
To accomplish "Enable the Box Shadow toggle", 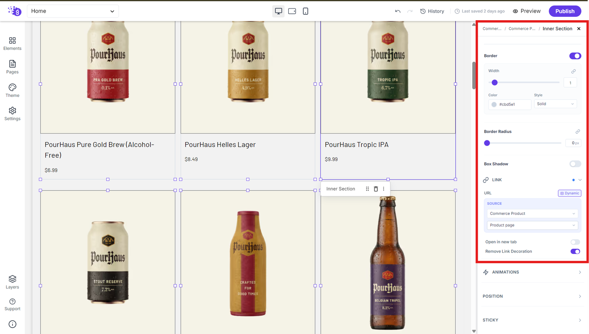I will [575, 164].
